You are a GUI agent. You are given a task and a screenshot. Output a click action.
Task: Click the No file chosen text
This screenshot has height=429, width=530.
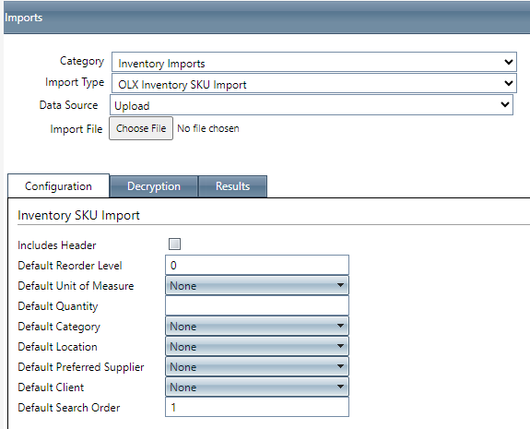click(x=208, y=128)
